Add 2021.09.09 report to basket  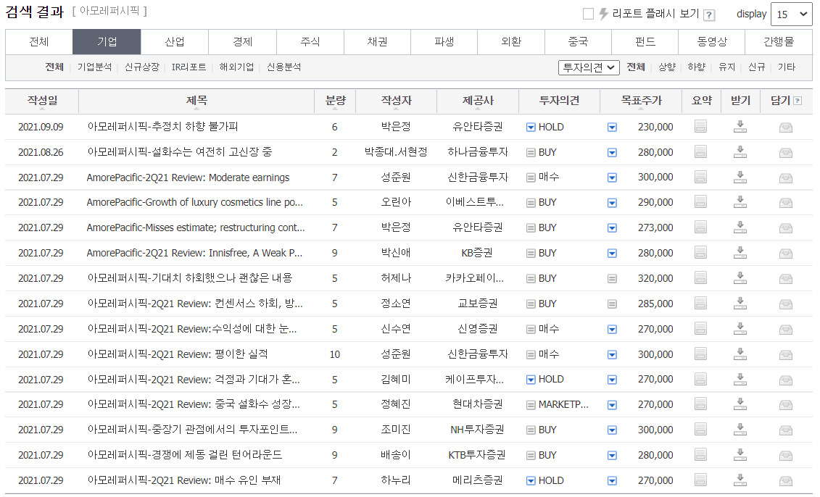785,127
